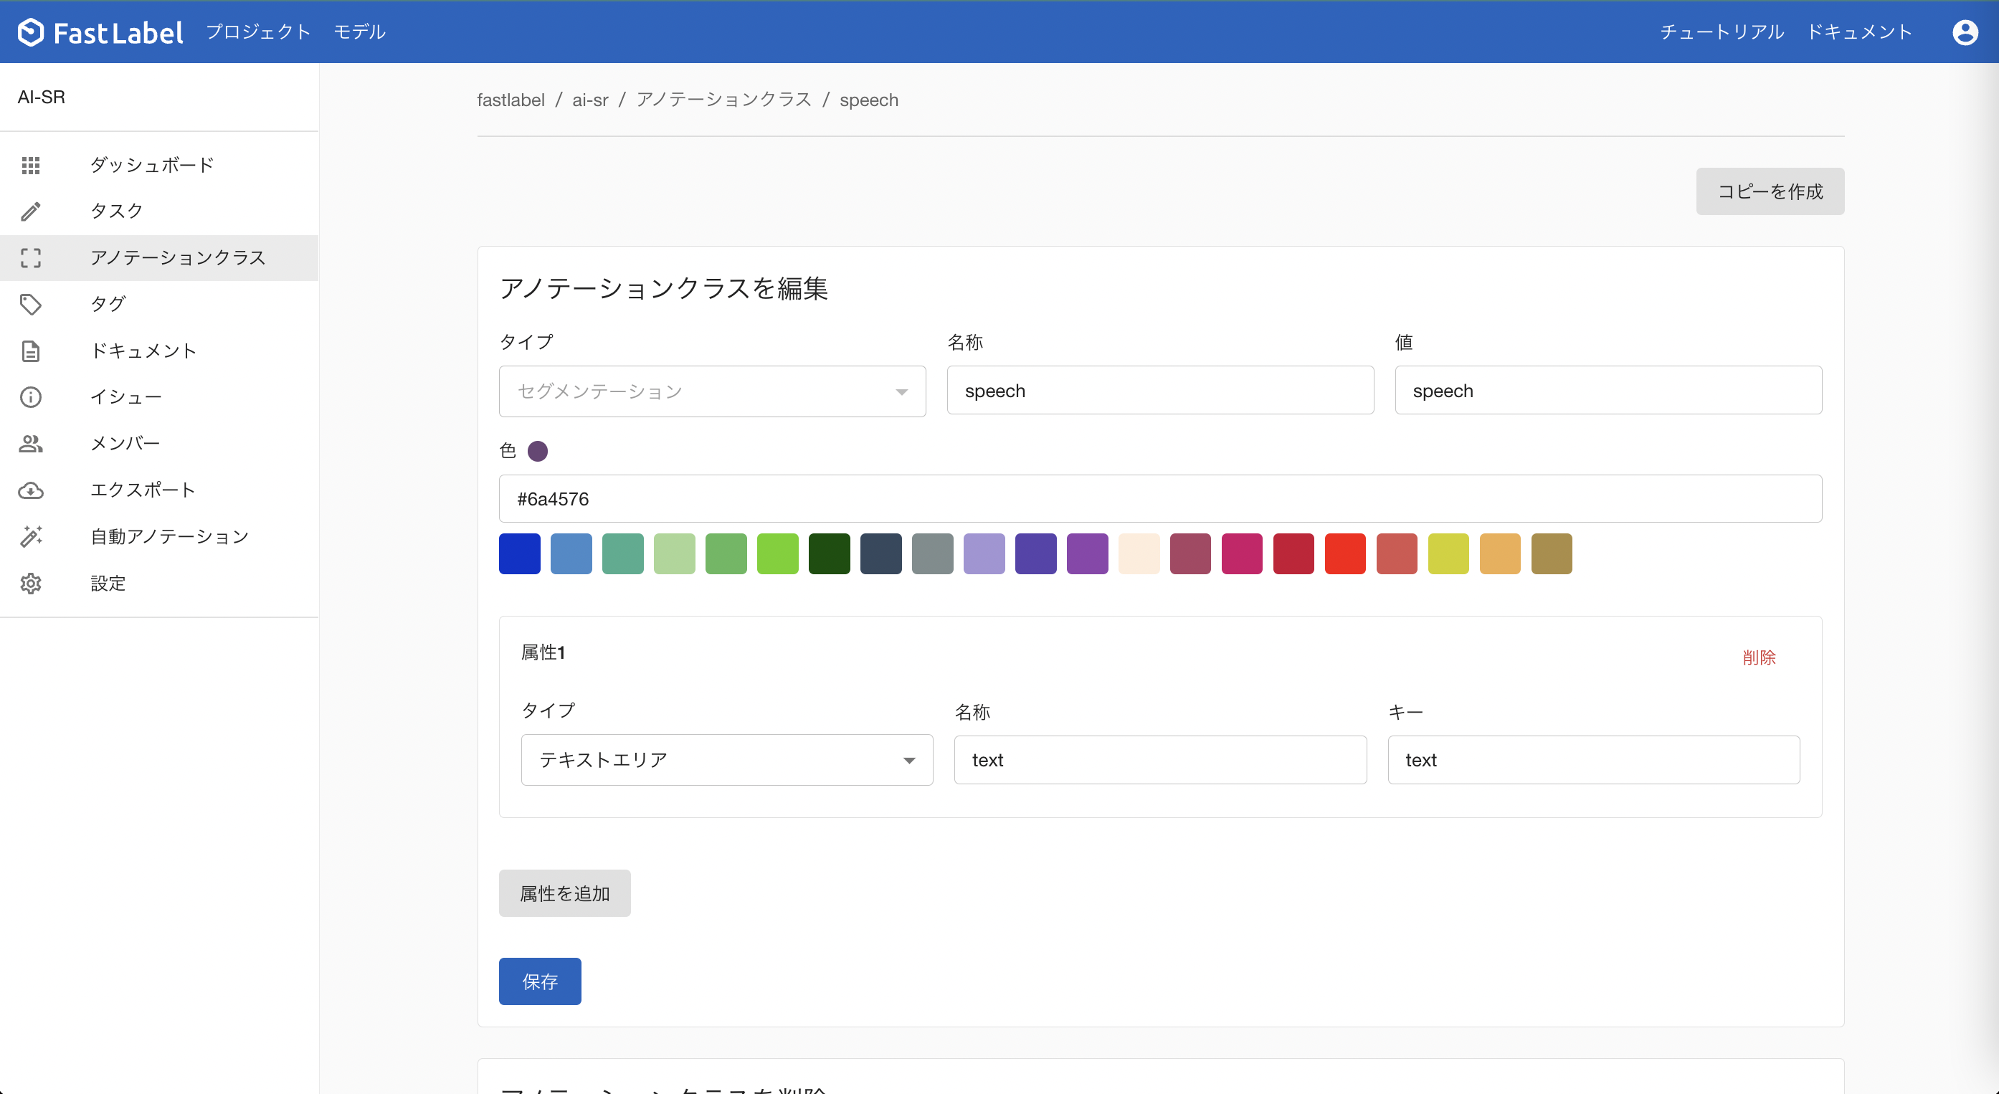Click the issue info circle icon
The height and width of the screenshot is (1094, 1999).
(30, 397)
